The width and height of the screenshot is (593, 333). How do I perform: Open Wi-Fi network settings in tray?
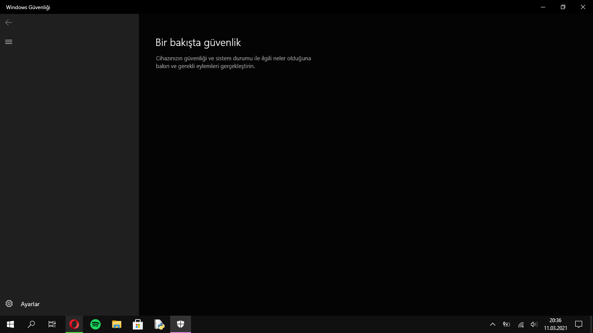click(521, 324)
